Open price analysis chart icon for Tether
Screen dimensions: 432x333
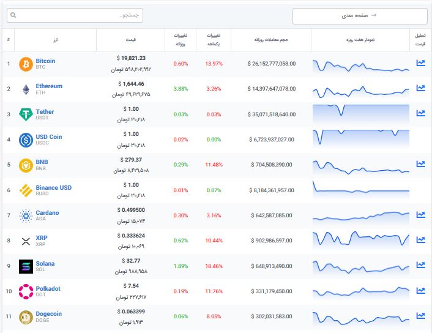[x=420, y=113]
